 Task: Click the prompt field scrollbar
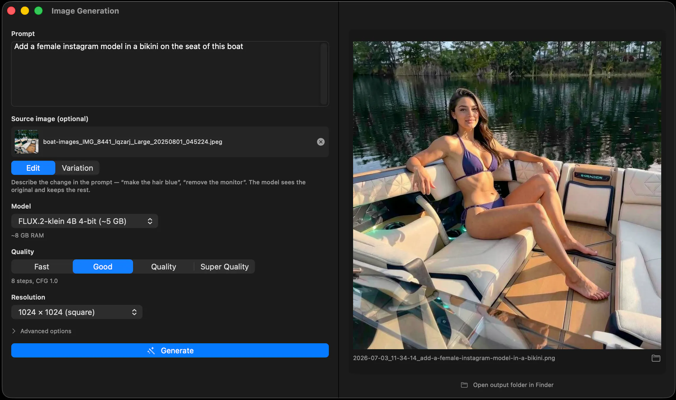tap(324, 74)
